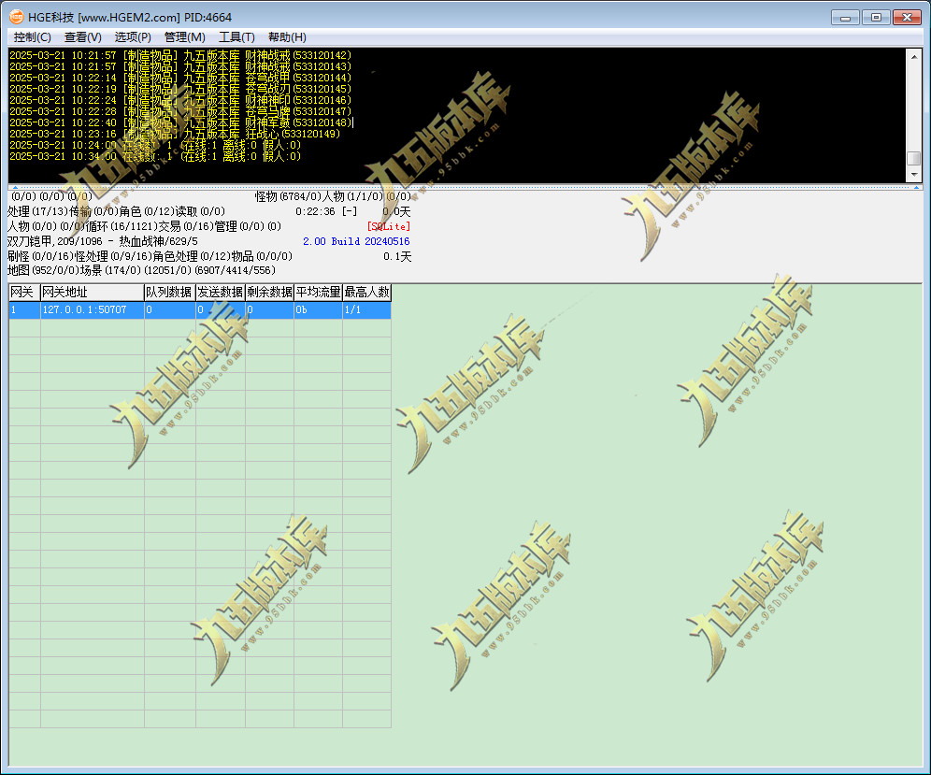Click the 发送数据 column header
The height and width of the screenshot is (775, 931).
[221, 293]
